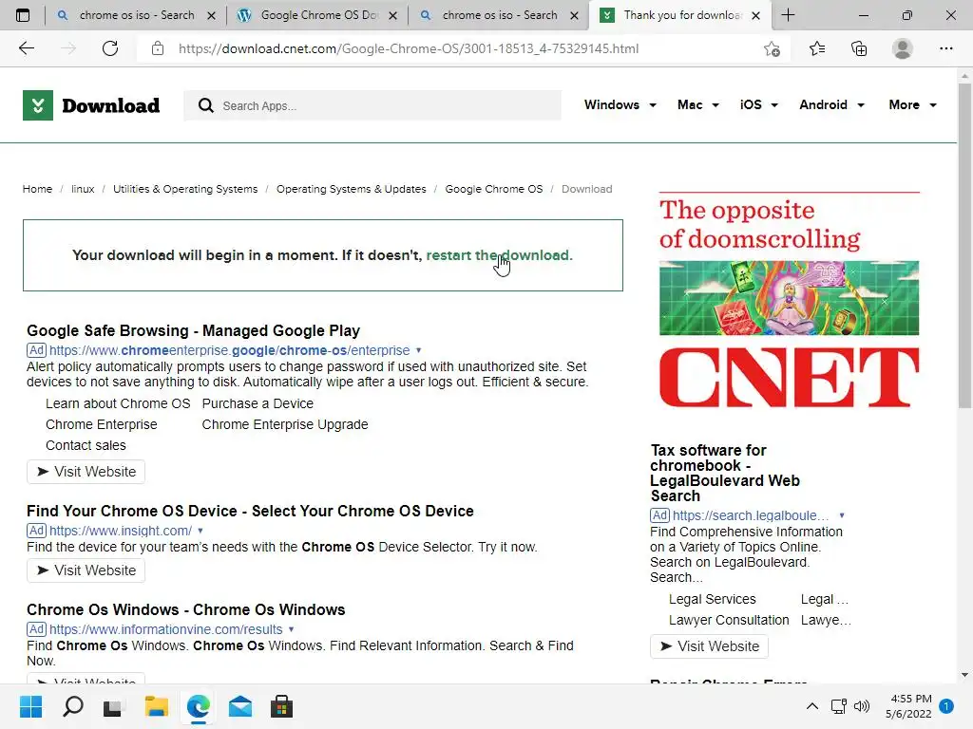The height and width of the screenshot is (729, 973).
Task: Show hidden system tray icons
Action: click(x=811, y=706)
